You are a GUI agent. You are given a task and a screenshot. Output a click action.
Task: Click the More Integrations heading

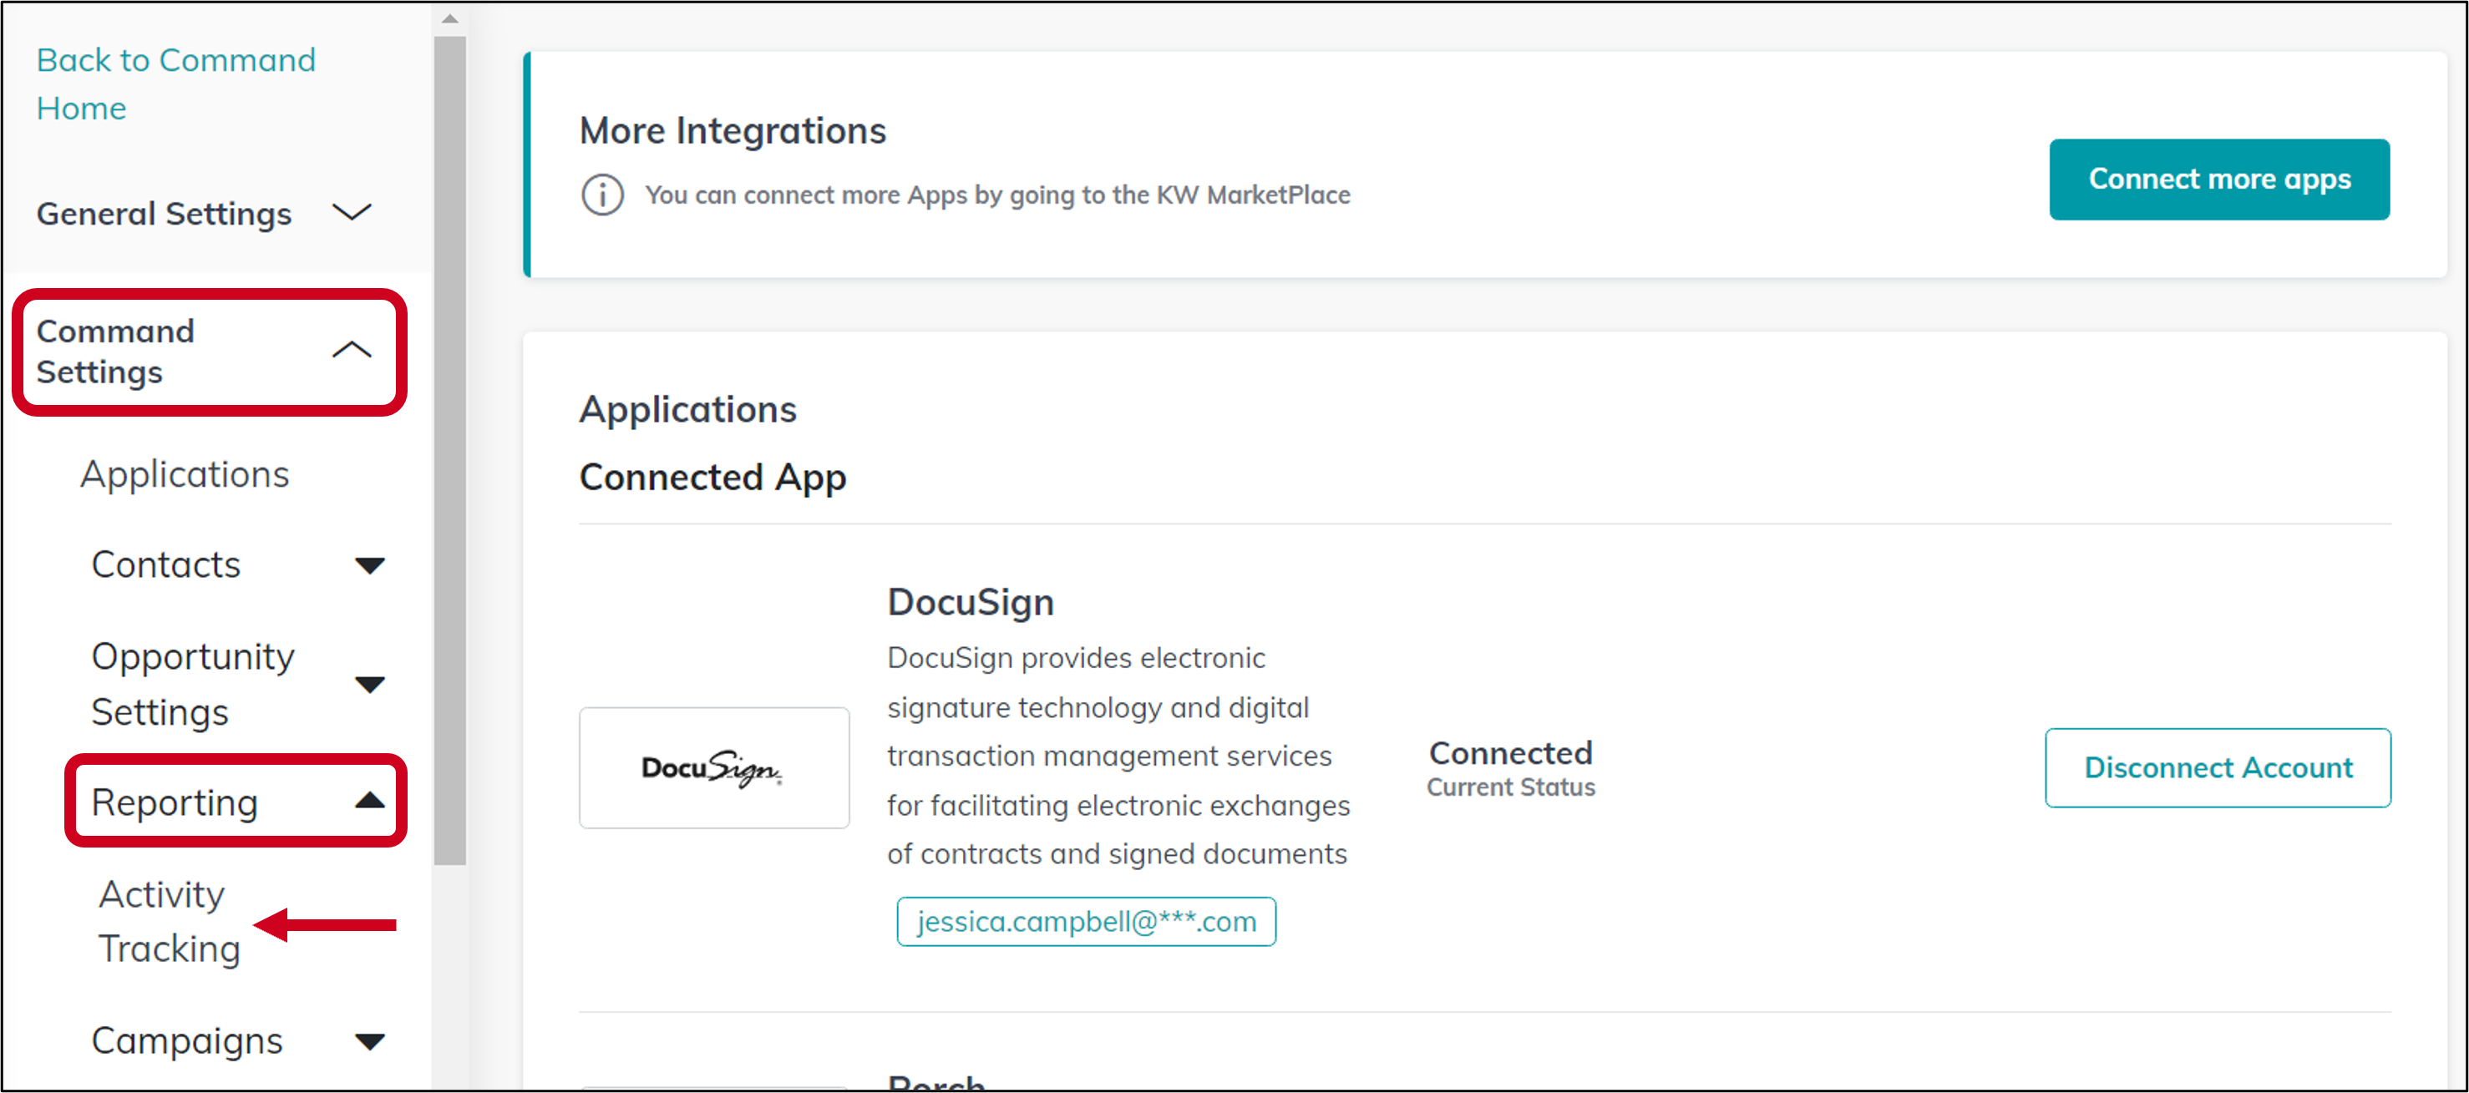pyautogui.click(x=733, y=130)
